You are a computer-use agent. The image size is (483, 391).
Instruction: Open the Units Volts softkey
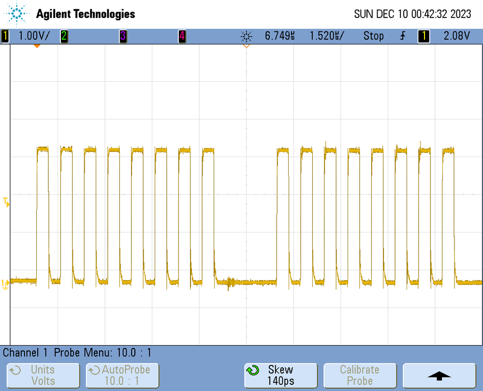point(43,376)
